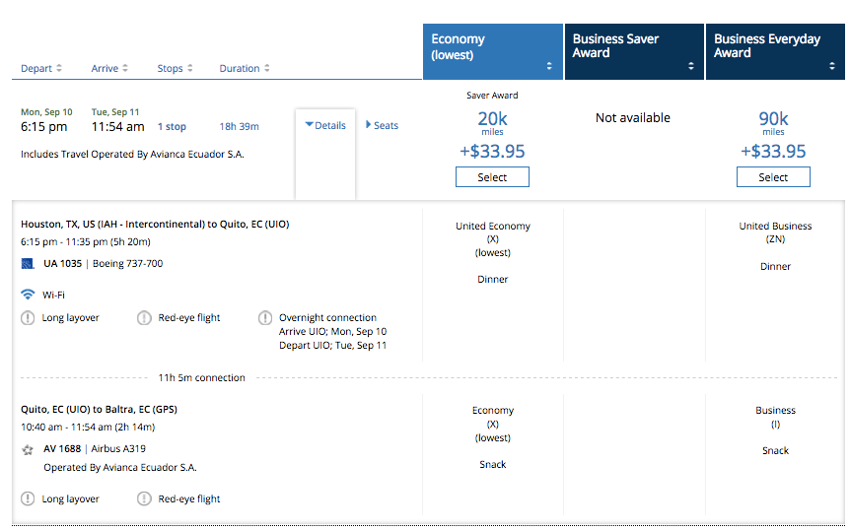Sort flights by Arrive time
Viewport: 850px width, 530px height.
point(109,69)
